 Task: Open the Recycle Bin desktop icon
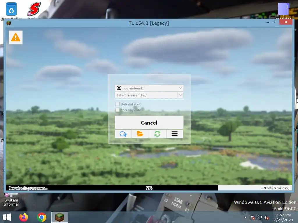pos(11,9)
